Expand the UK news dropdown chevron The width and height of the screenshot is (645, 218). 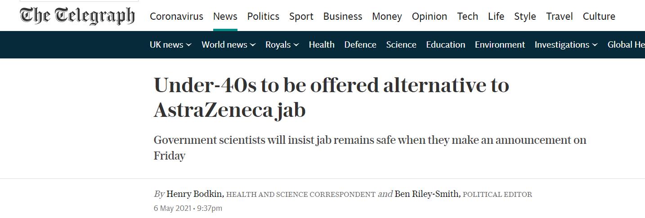click(189, 45)
